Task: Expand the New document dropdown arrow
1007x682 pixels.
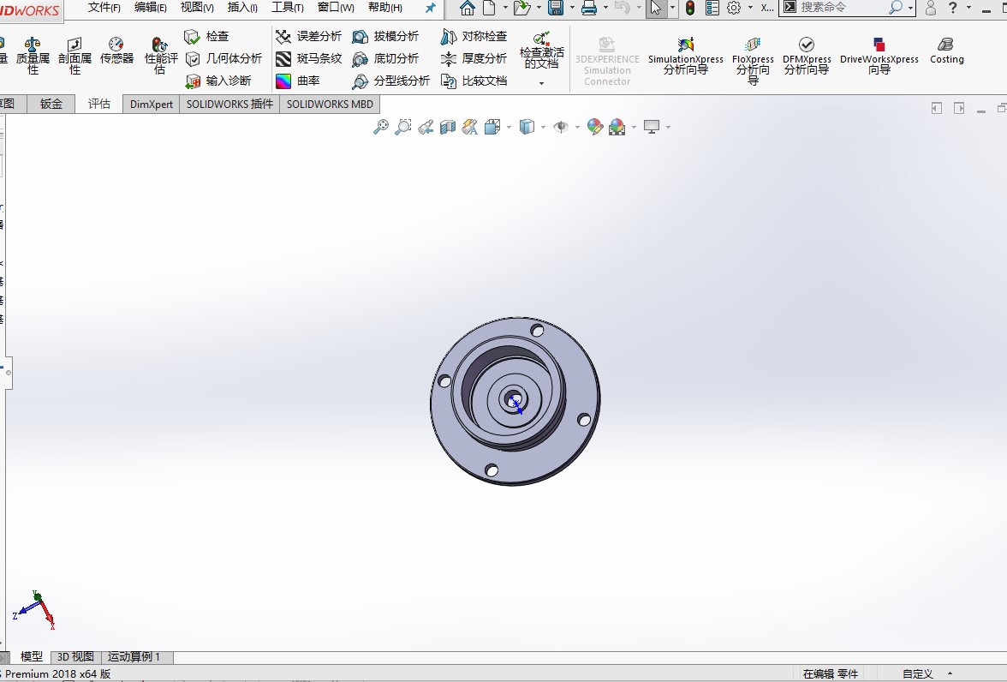Action: tap(505, 8)
